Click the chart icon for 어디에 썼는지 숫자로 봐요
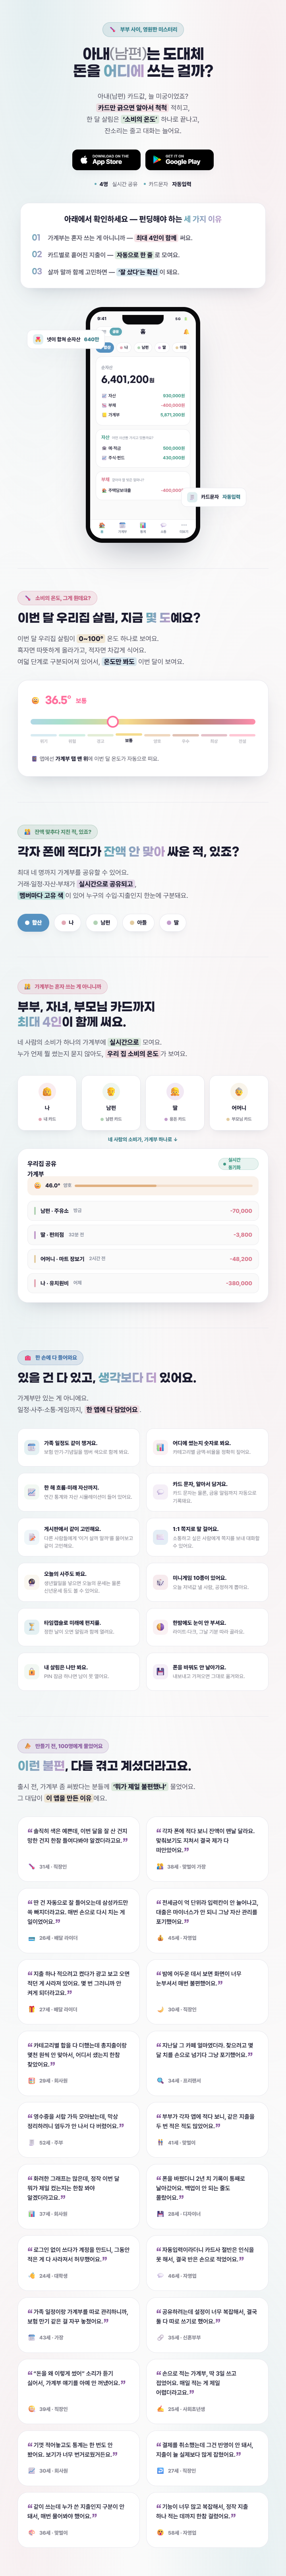Image resolution: width=286 pixels, height=2576 pixels. pyautogui.click(x=160, y=1447)
